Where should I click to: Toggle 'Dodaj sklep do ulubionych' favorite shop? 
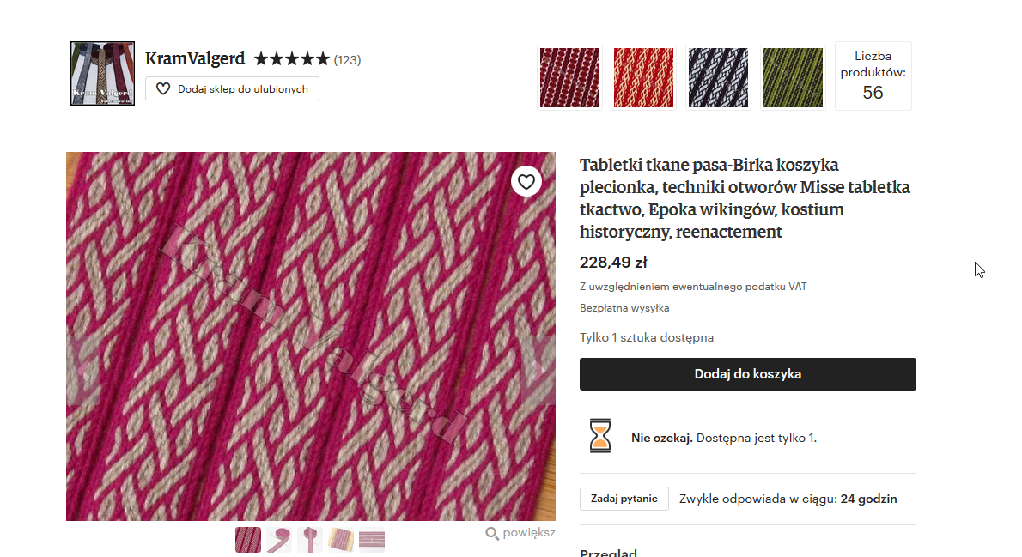pyautogui.click(x=232, y=89)
